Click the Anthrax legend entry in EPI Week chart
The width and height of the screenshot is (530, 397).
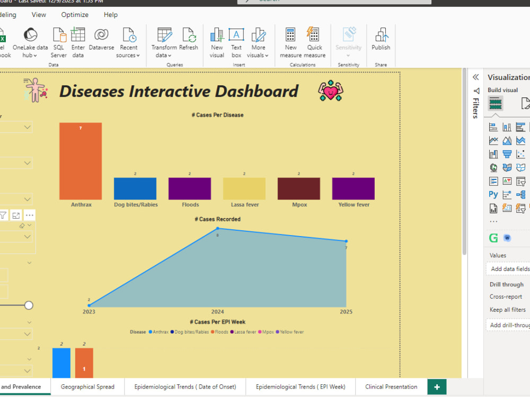(x=158, y=332)
